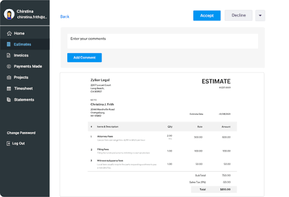Click the Rate column header
This screenshot has height=197, width=289.
click(200, 127)
